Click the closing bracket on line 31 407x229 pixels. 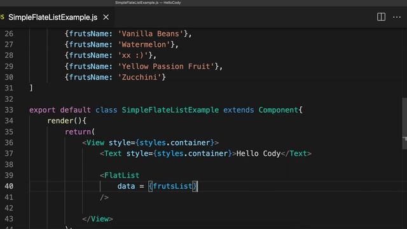31,88
